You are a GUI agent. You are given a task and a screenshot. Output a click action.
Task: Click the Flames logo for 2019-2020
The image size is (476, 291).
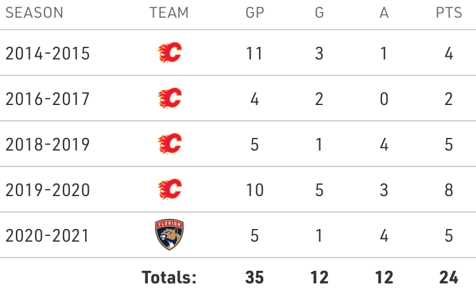(x=169, y=189)
